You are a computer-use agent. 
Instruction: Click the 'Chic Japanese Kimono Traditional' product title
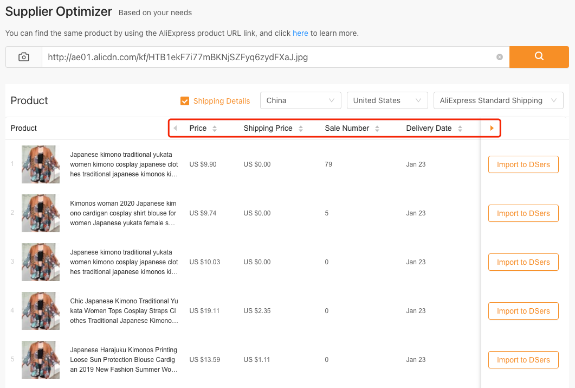coord(124,311)
